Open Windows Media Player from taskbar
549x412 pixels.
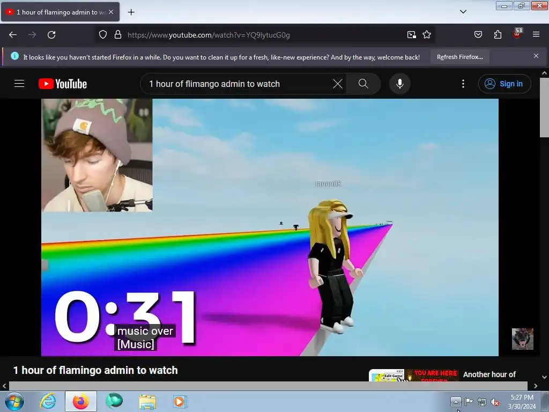pos(180,401)
